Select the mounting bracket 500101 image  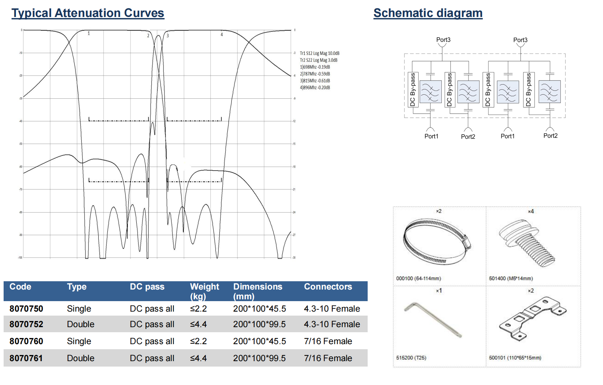(x=532, y=318)
